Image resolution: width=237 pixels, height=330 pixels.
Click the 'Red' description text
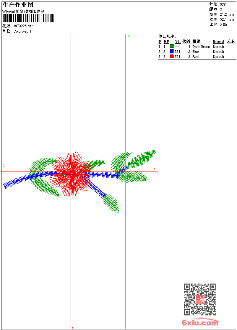(x=195, y=57)
